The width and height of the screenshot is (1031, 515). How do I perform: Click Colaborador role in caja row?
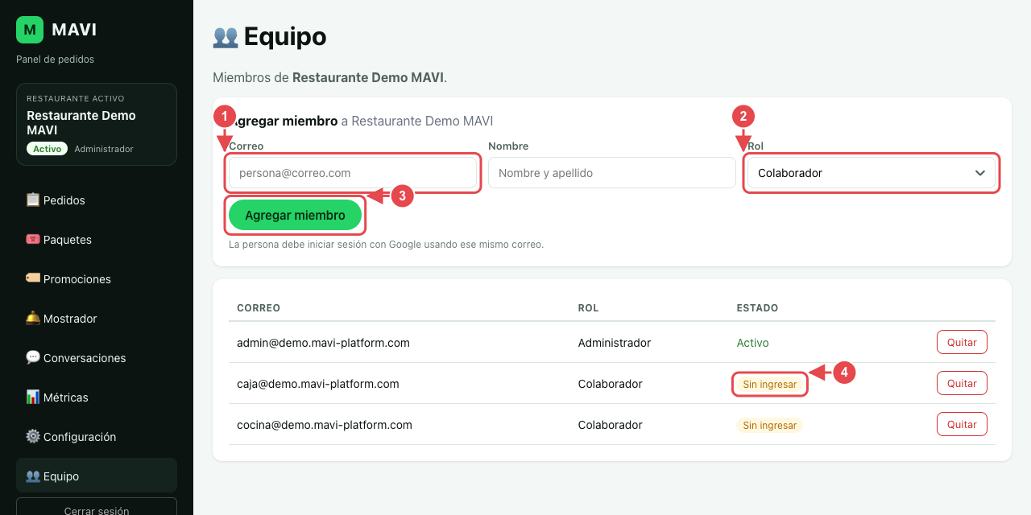click(611, 384)
